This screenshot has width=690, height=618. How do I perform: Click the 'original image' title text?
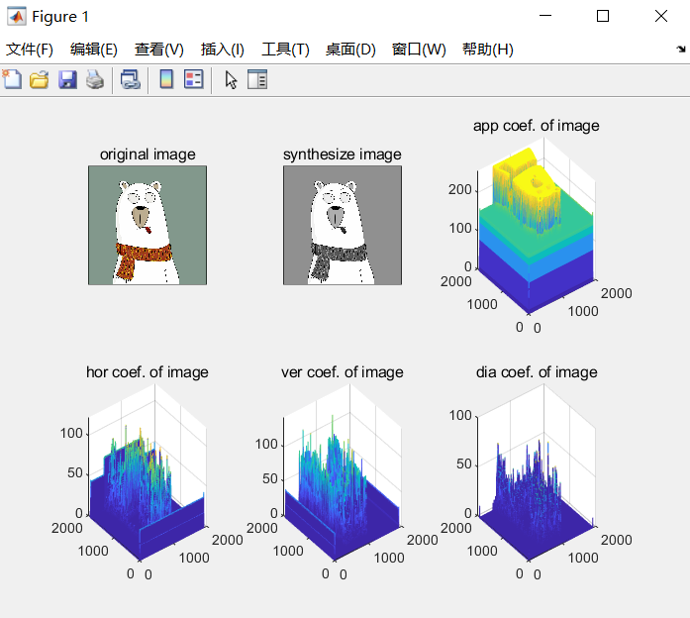point(148,154)
